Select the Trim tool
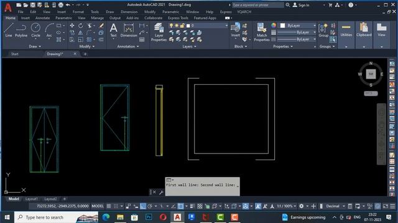Screen dimensions: 398x223 point(90,26)
